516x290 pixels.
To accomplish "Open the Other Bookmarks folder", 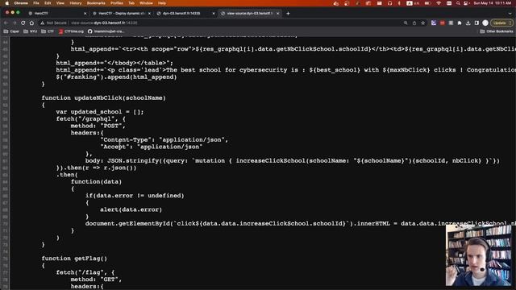I will click(497, 31).
